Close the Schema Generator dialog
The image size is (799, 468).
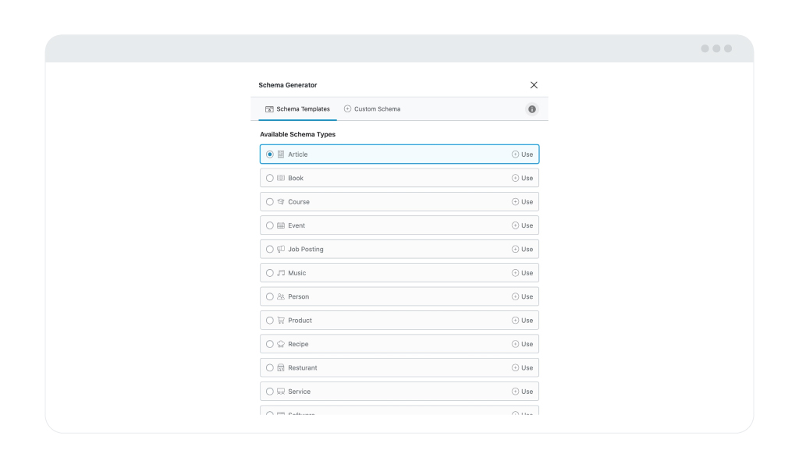pos(534,85)
